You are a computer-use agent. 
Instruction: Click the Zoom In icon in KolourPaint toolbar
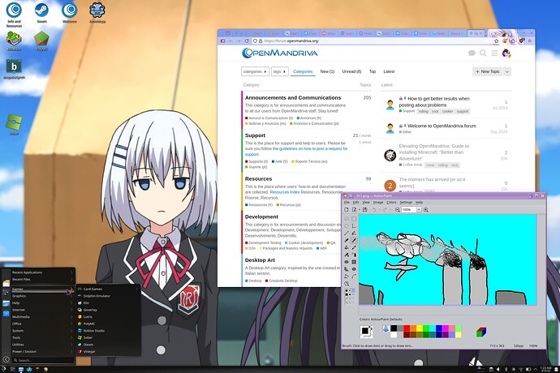tap(426, 209)
